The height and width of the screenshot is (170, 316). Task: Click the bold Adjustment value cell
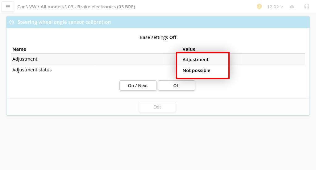click(195, 60)
